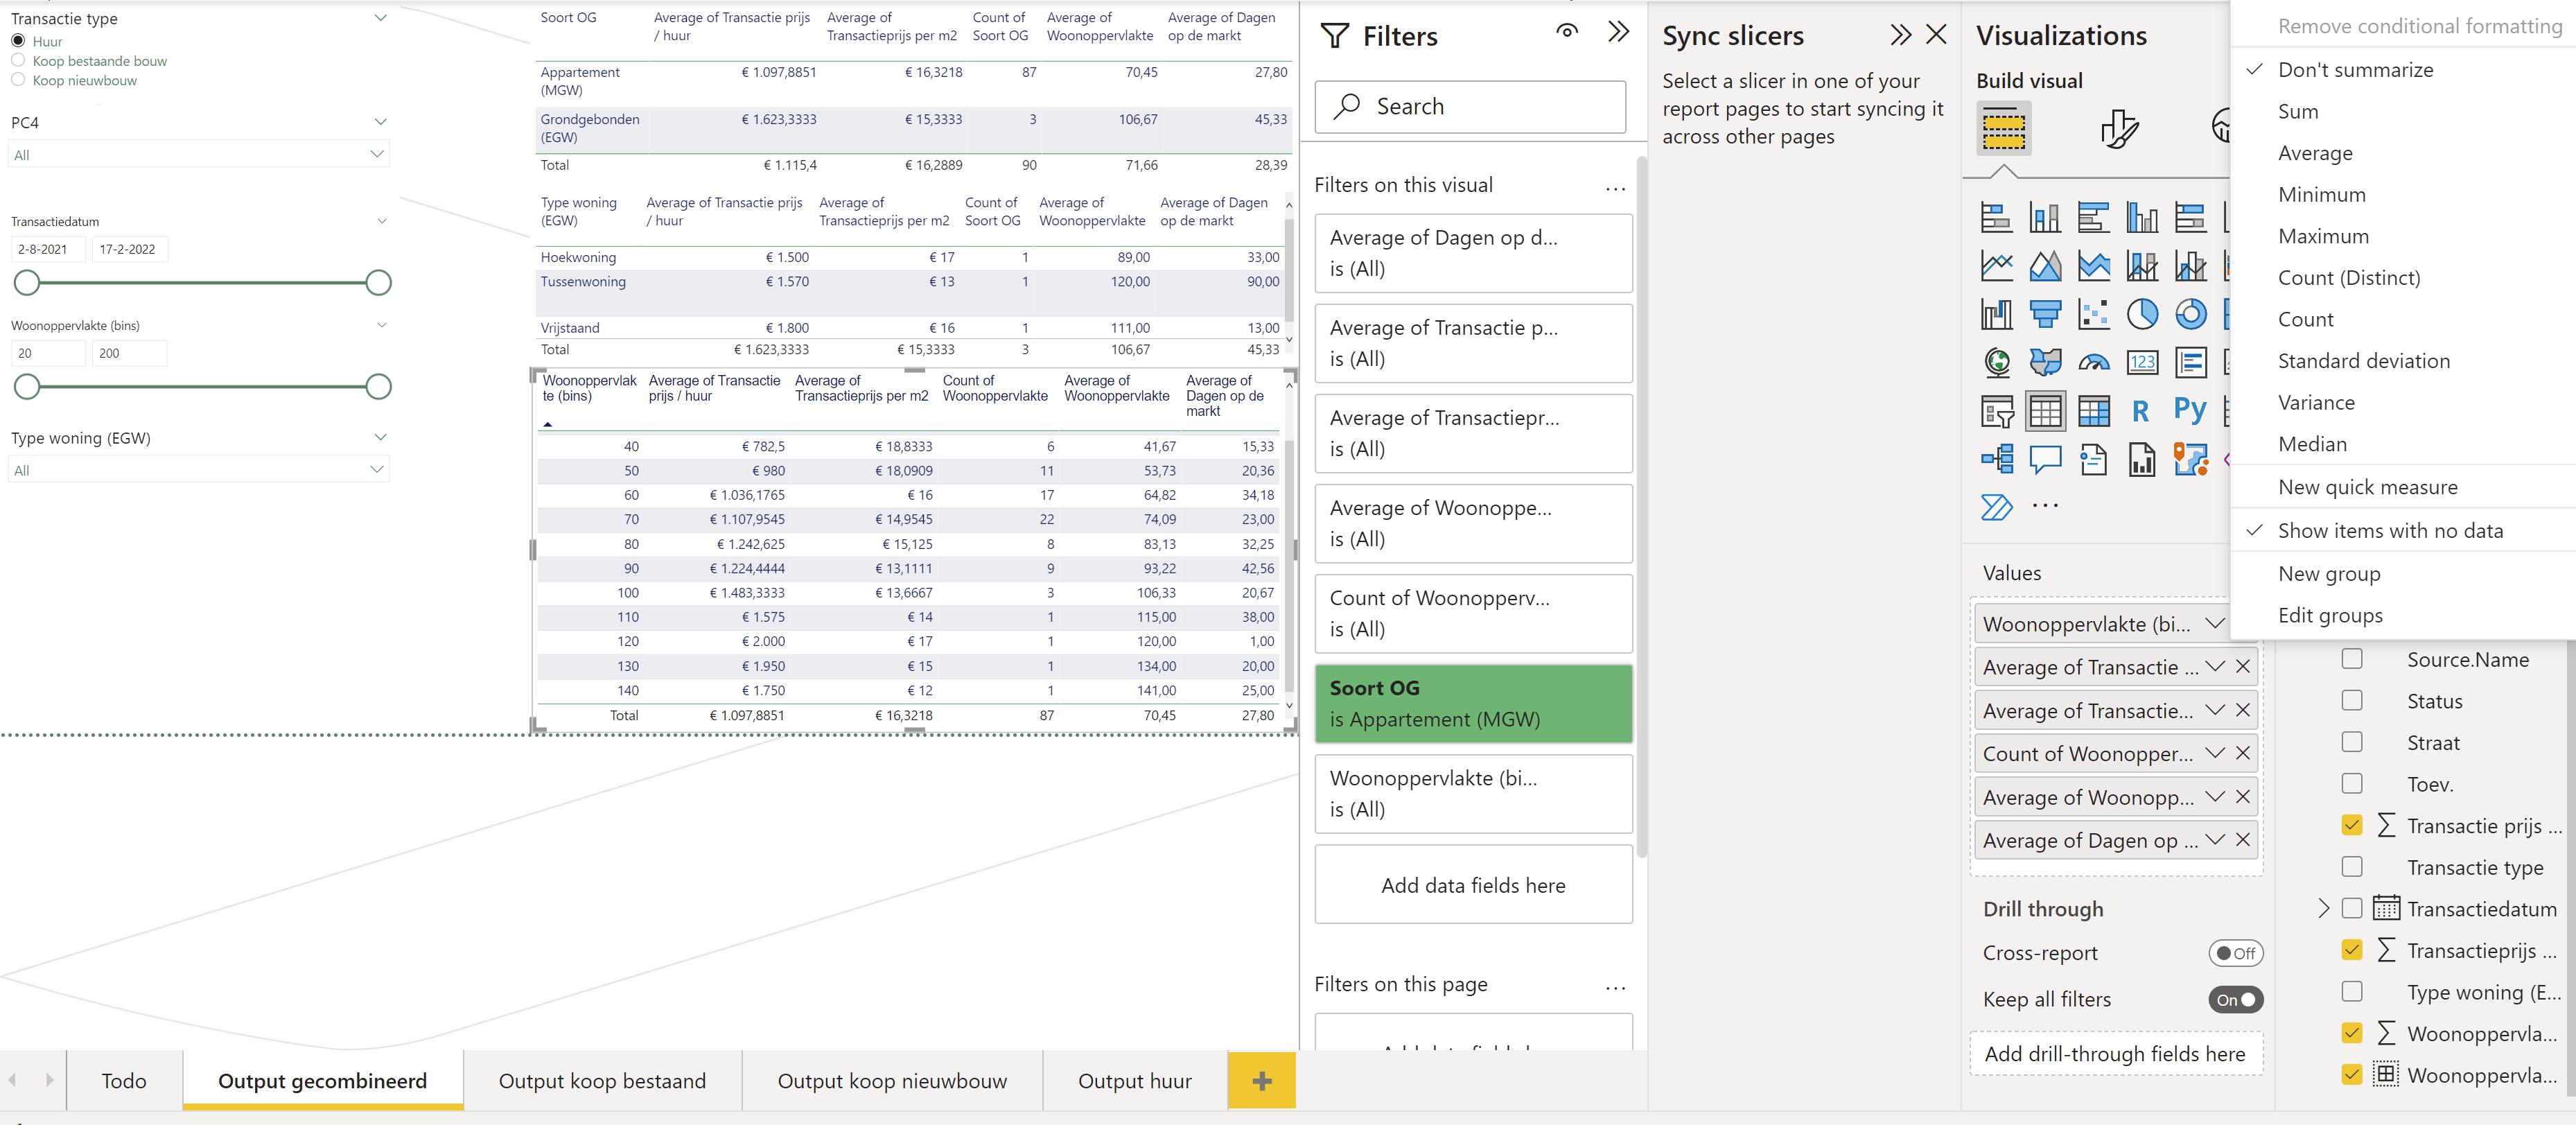2576x1125 pixels.
Task: Select the Stacked area chart visual
Action: click(2093, 265)
